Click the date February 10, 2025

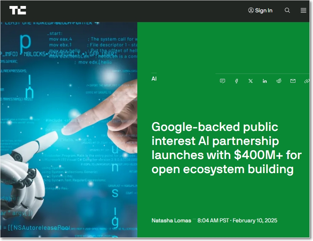tap(255, 221)
